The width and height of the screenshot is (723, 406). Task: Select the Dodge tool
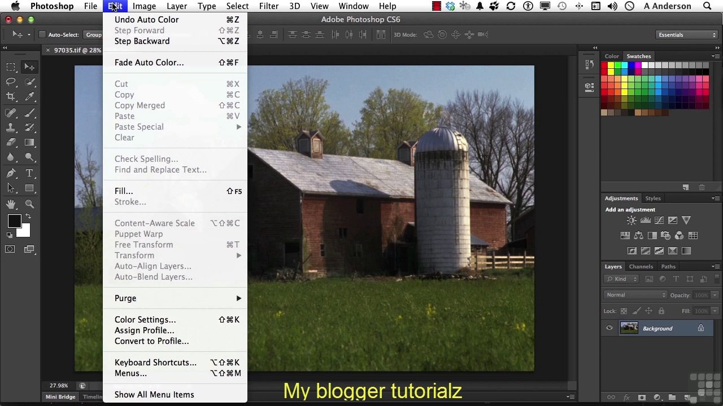point(29,158)
